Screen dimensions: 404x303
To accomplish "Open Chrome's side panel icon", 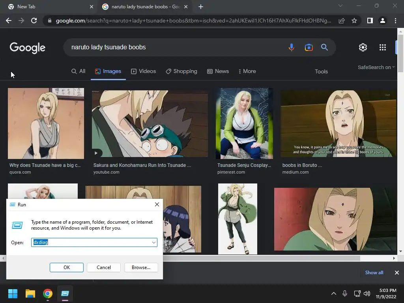I will tap(370, 21).
